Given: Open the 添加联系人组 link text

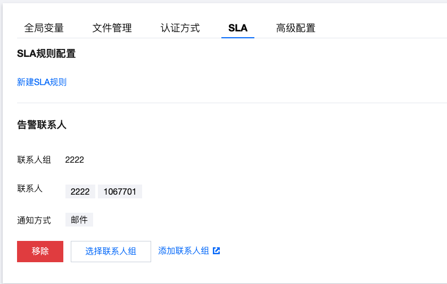Looking at the screenshot, I should tap(184, 251).
